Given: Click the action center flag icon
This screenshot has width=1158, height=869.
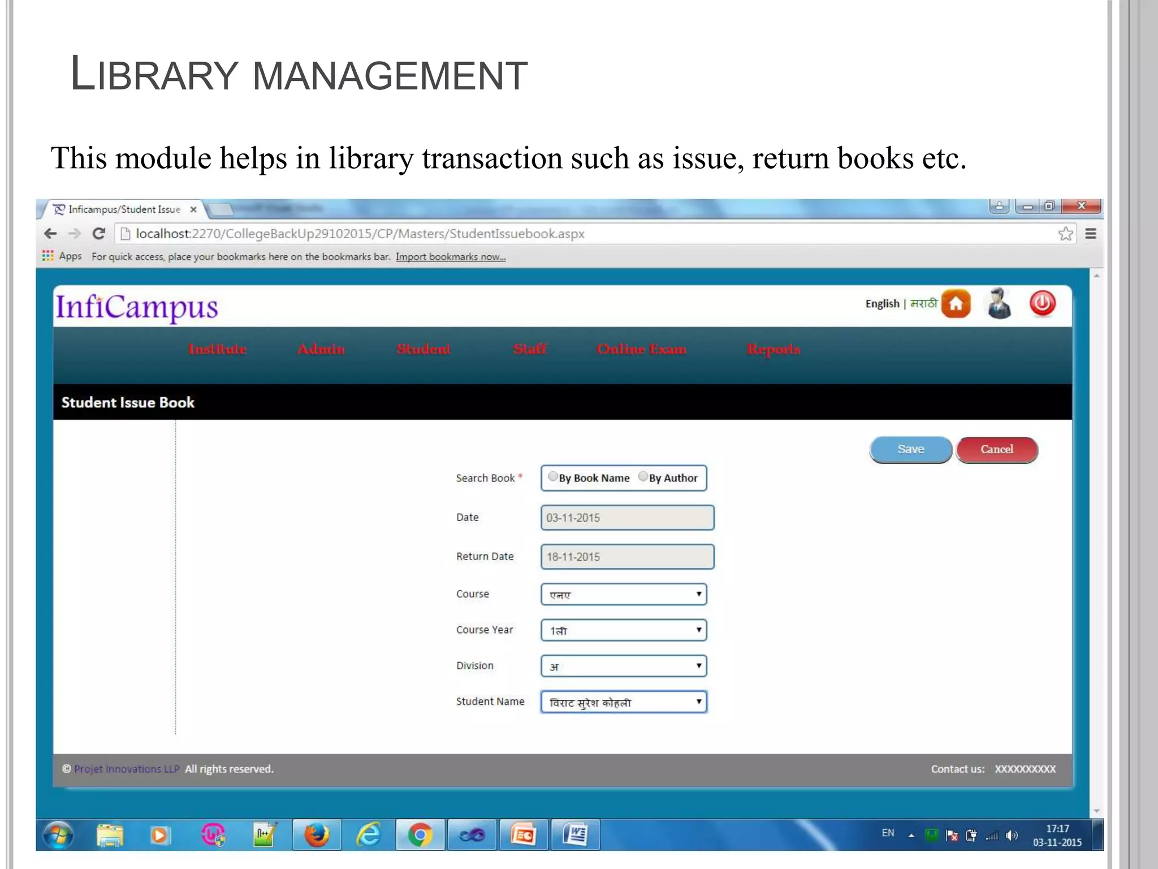Looking at the screenshot, I should (952, 835).
